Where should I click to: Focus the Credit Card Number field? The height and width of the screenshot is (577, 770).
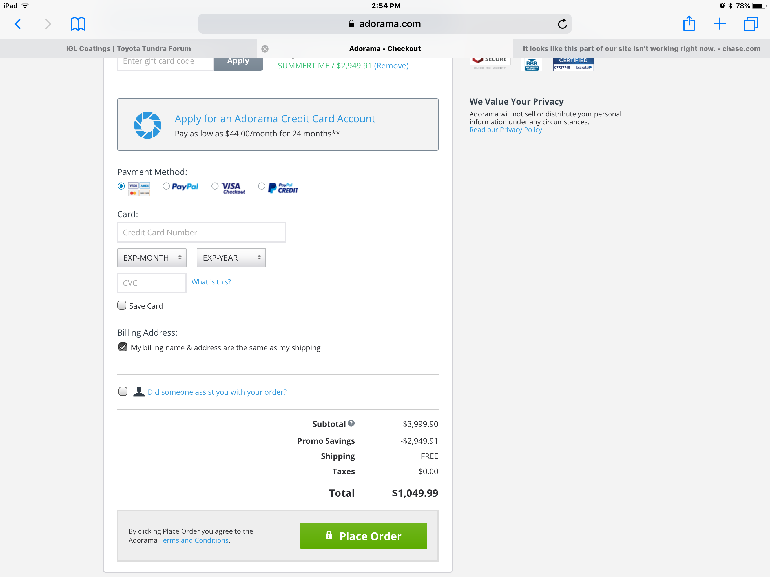pyautogui.click(x=202, y=232)
